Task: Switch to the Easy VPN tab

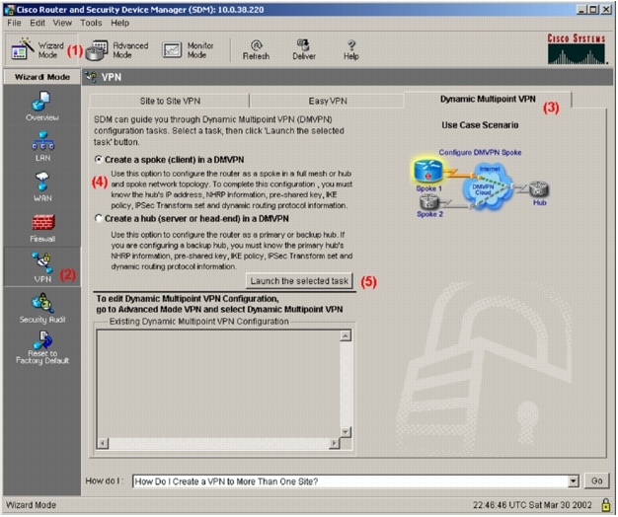Action: coord(328,101)
